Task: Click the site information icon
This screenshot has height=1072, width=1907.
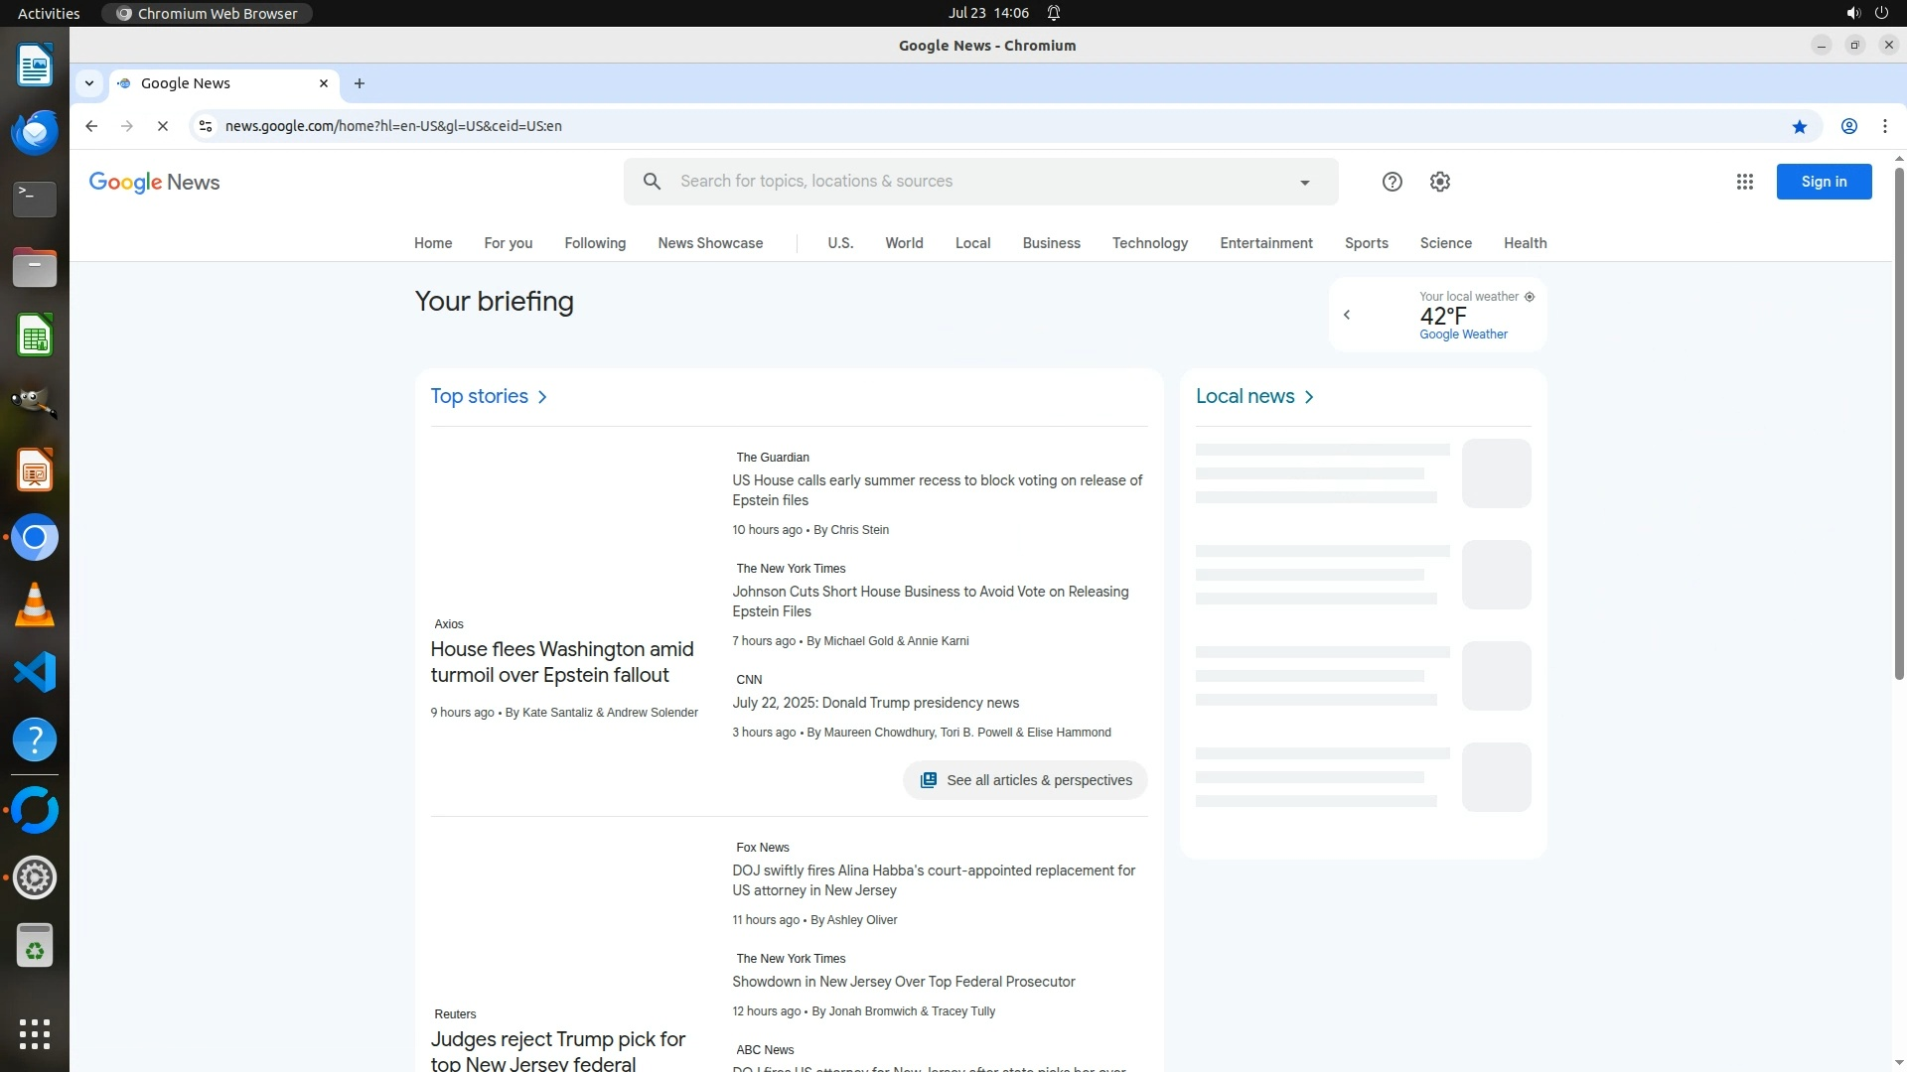Action: pos(206,126)
